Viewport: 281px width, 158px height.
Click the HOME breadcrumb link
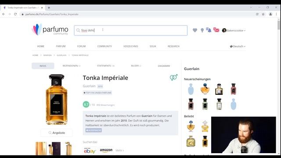point(35,55)
